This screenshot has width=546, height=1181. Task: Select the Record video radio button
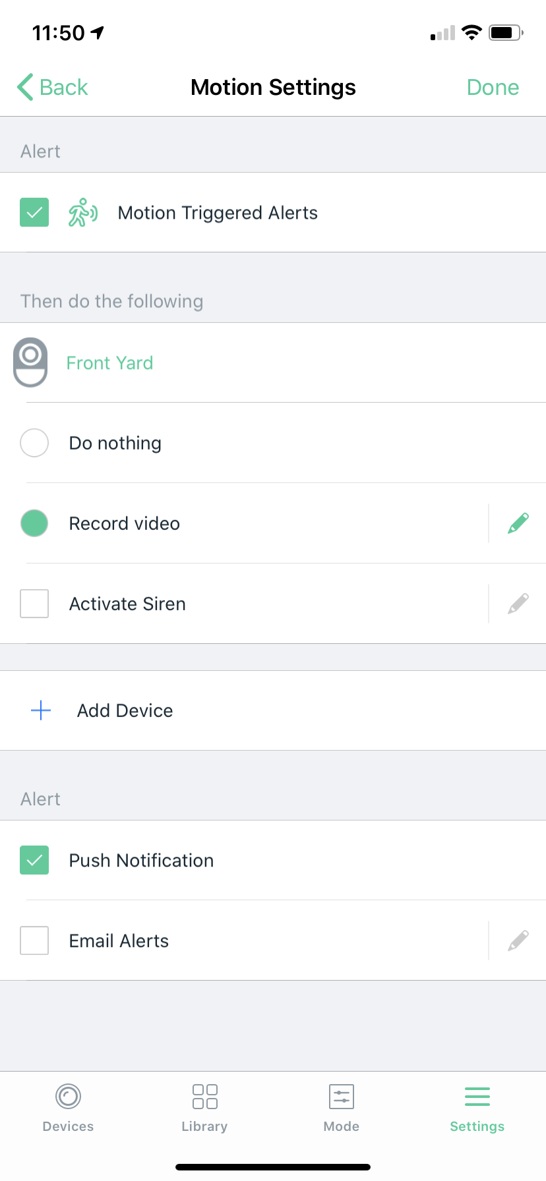pyautogui.click(x=34, y=523)
